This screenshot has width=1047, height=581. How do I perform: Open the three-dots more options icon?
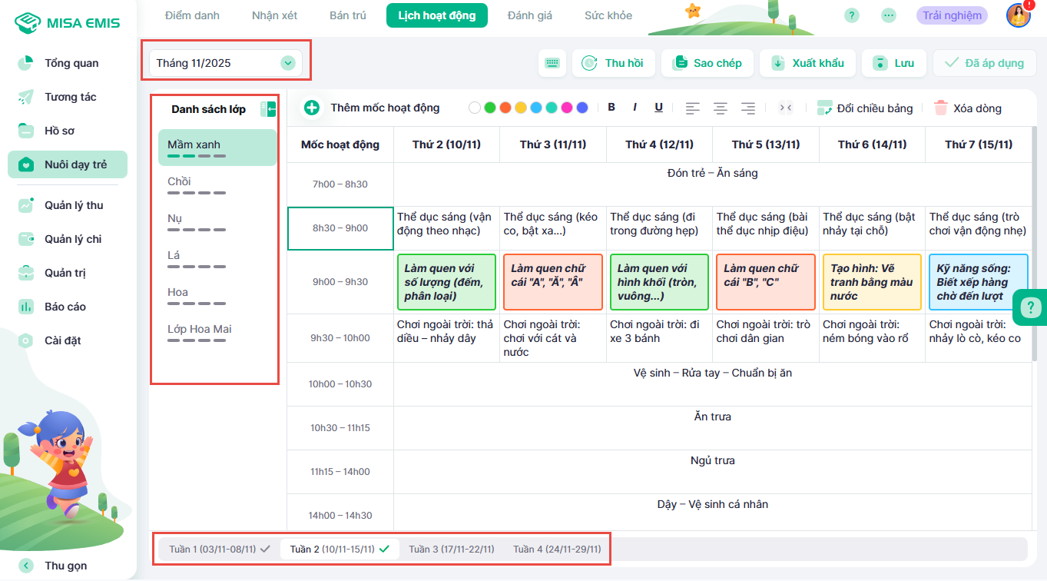888,15
